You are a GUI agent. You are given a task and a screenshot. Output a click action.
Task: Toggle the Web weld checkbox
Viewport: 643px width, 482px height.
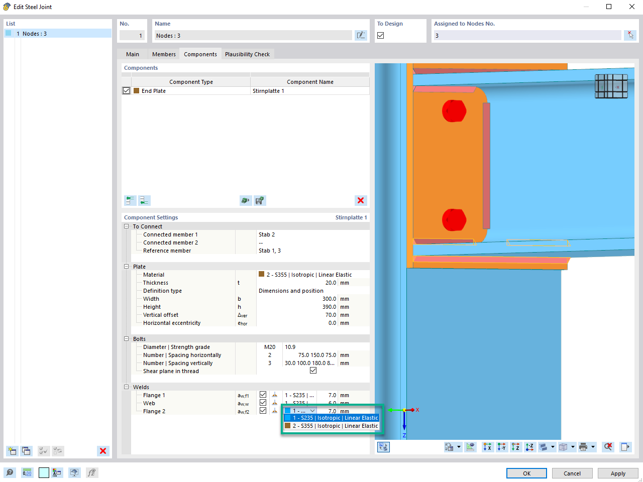point(263,403)
